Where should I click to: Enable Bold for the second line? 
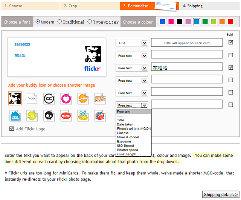tap(230, 55)
